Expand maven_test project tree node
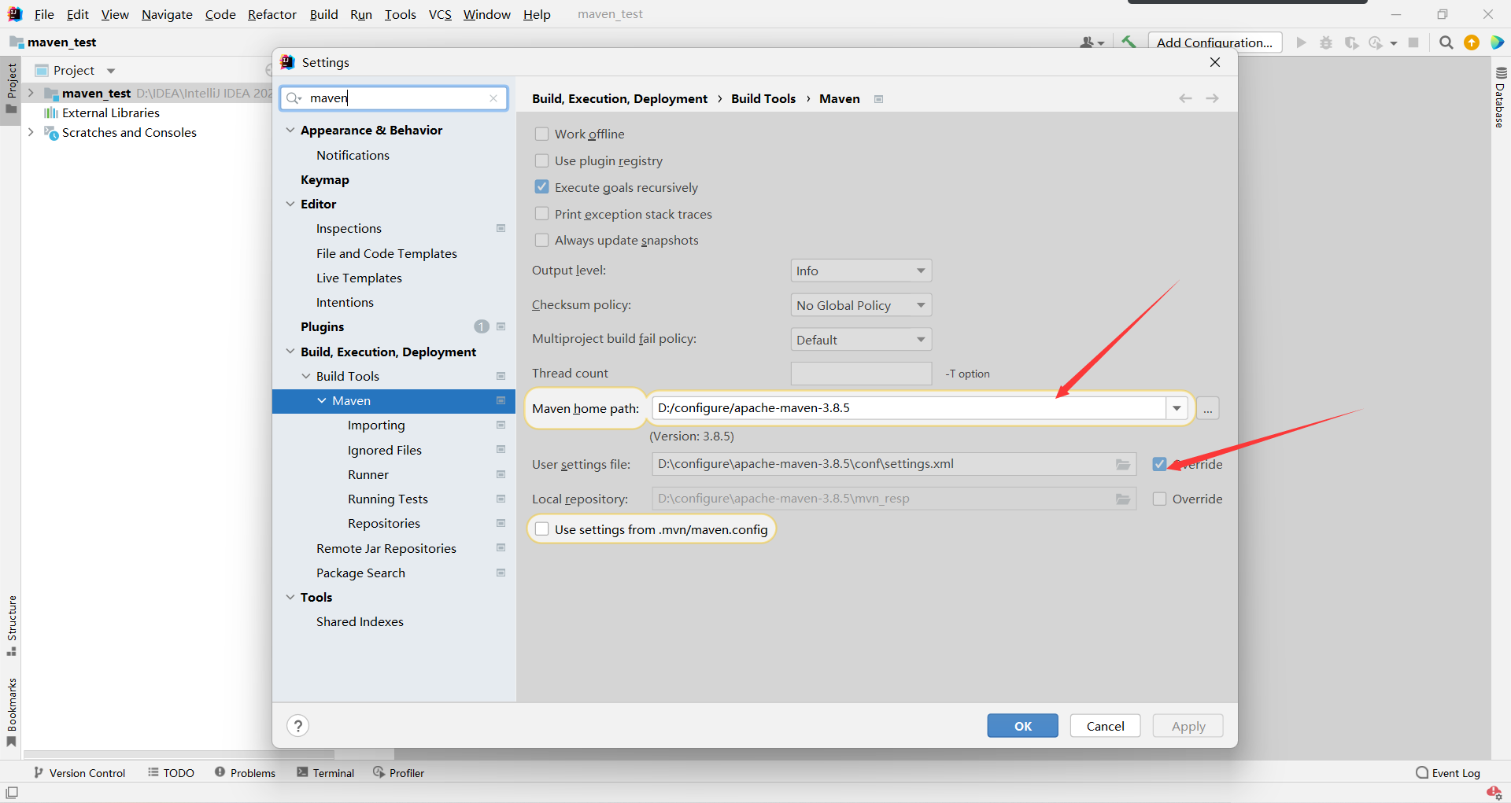1511x803 pixels. [x=31, y=93]
